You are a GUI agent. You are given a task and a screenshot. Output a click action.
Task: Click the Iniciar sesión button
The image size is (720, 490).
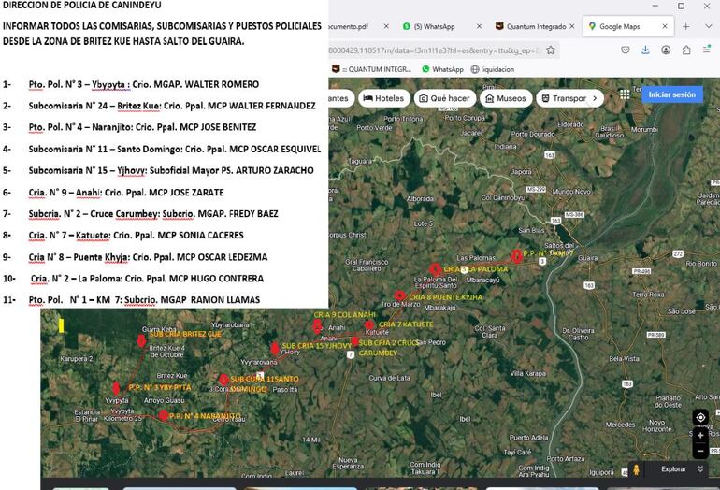671,94
